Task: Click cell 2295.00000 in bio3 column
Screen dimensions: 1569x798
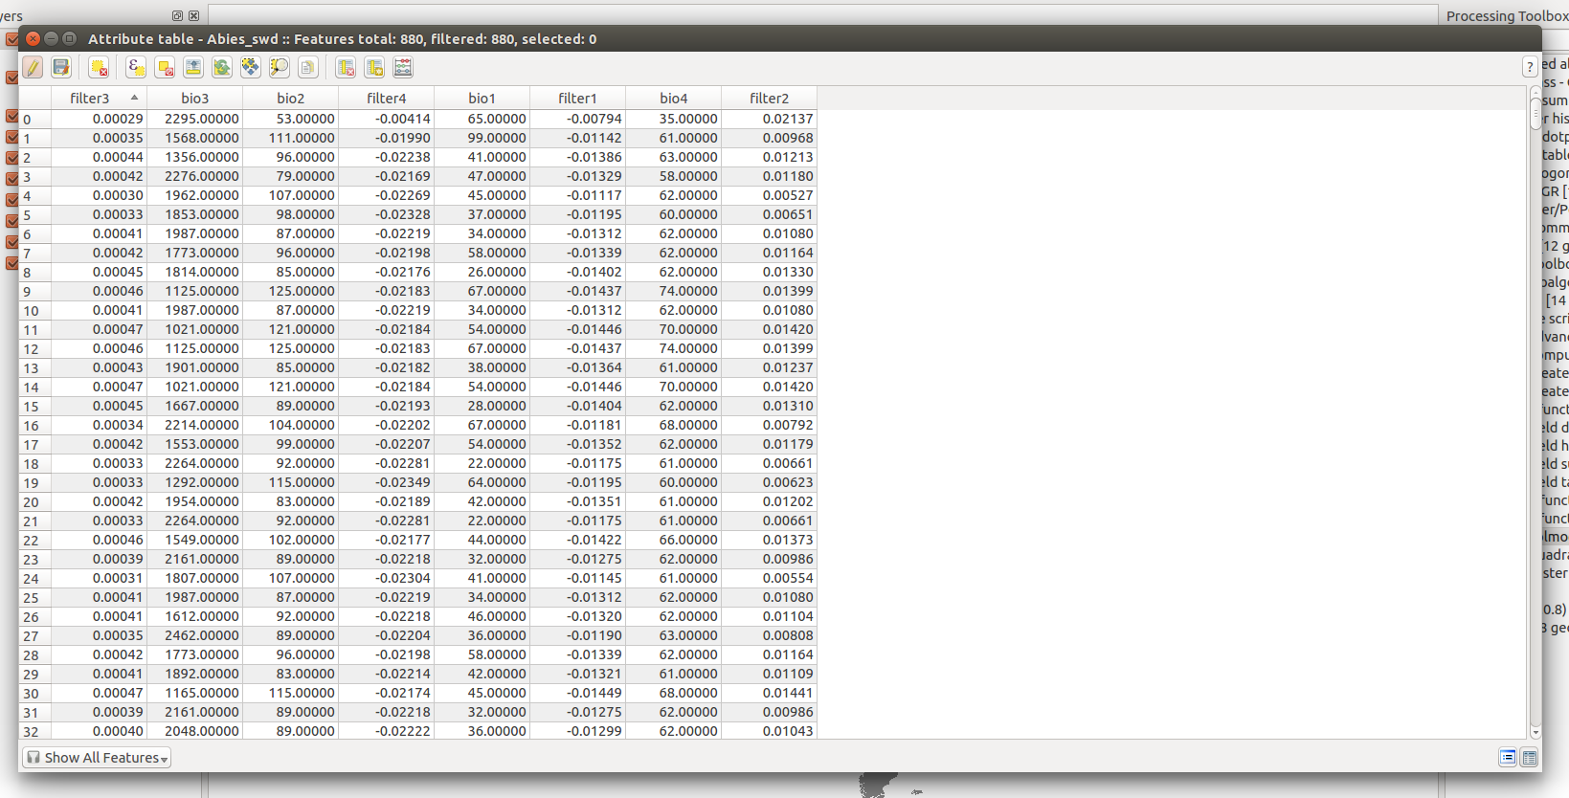Action: (194, 119)
